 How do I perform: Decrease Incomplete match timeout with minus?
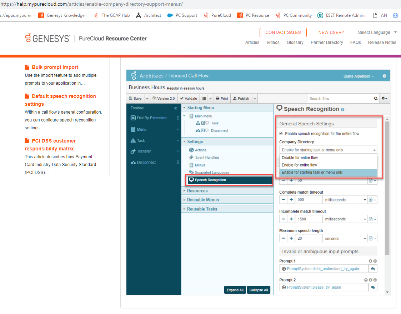pyautogui.click(x=284, y=219)
